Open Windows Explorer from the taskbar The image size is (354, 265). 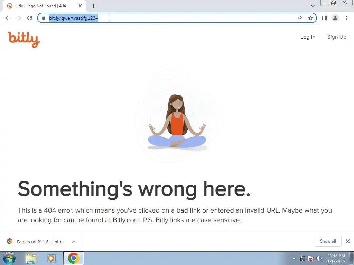[31, 258]
